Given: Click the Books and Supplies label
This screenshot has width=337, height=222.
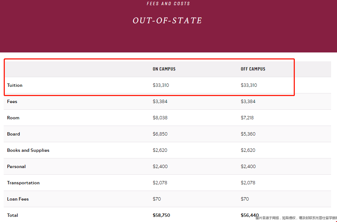Looking at the screenshot, I should (x=28, y=150).
